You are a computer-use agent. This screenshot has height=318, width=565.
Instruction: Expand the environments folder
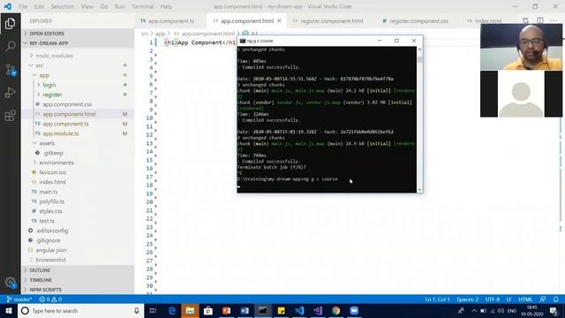point(56,163)
